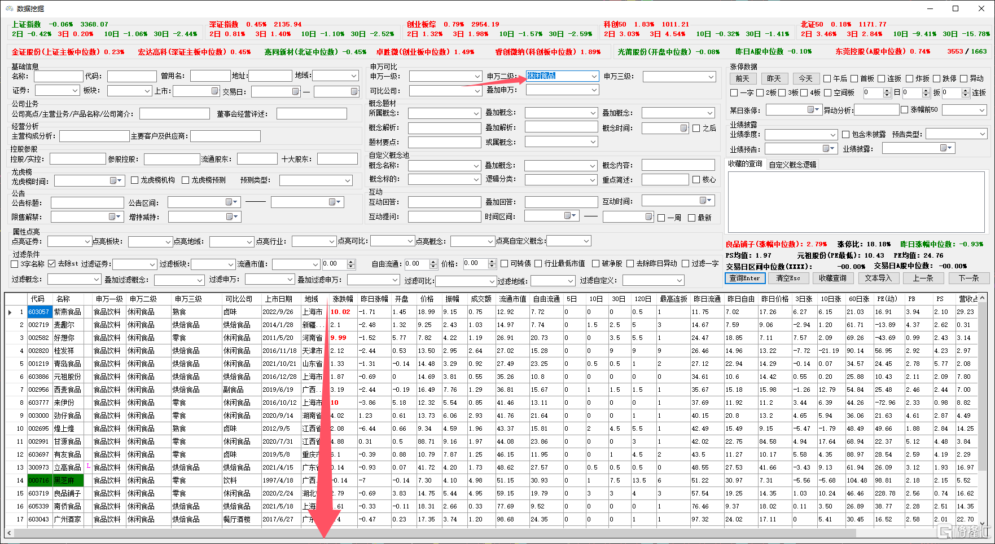Image resolution: width=995 pixels, height=544 pixels.
Task: Click the 文本导入 button
Action: click(x=878, y=278)
